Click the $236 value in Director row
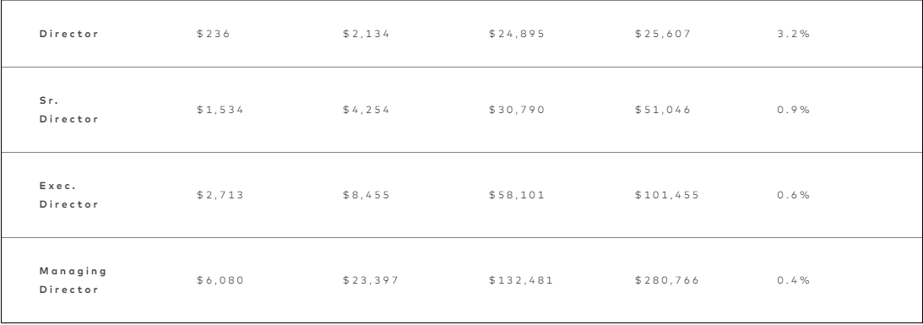This screenshot has width=923, height=325. tap(214, 34)
